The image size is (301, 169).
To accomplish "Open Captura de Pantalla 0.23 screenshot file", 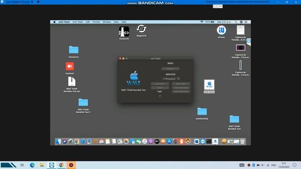I will click(x=240, y=30).
